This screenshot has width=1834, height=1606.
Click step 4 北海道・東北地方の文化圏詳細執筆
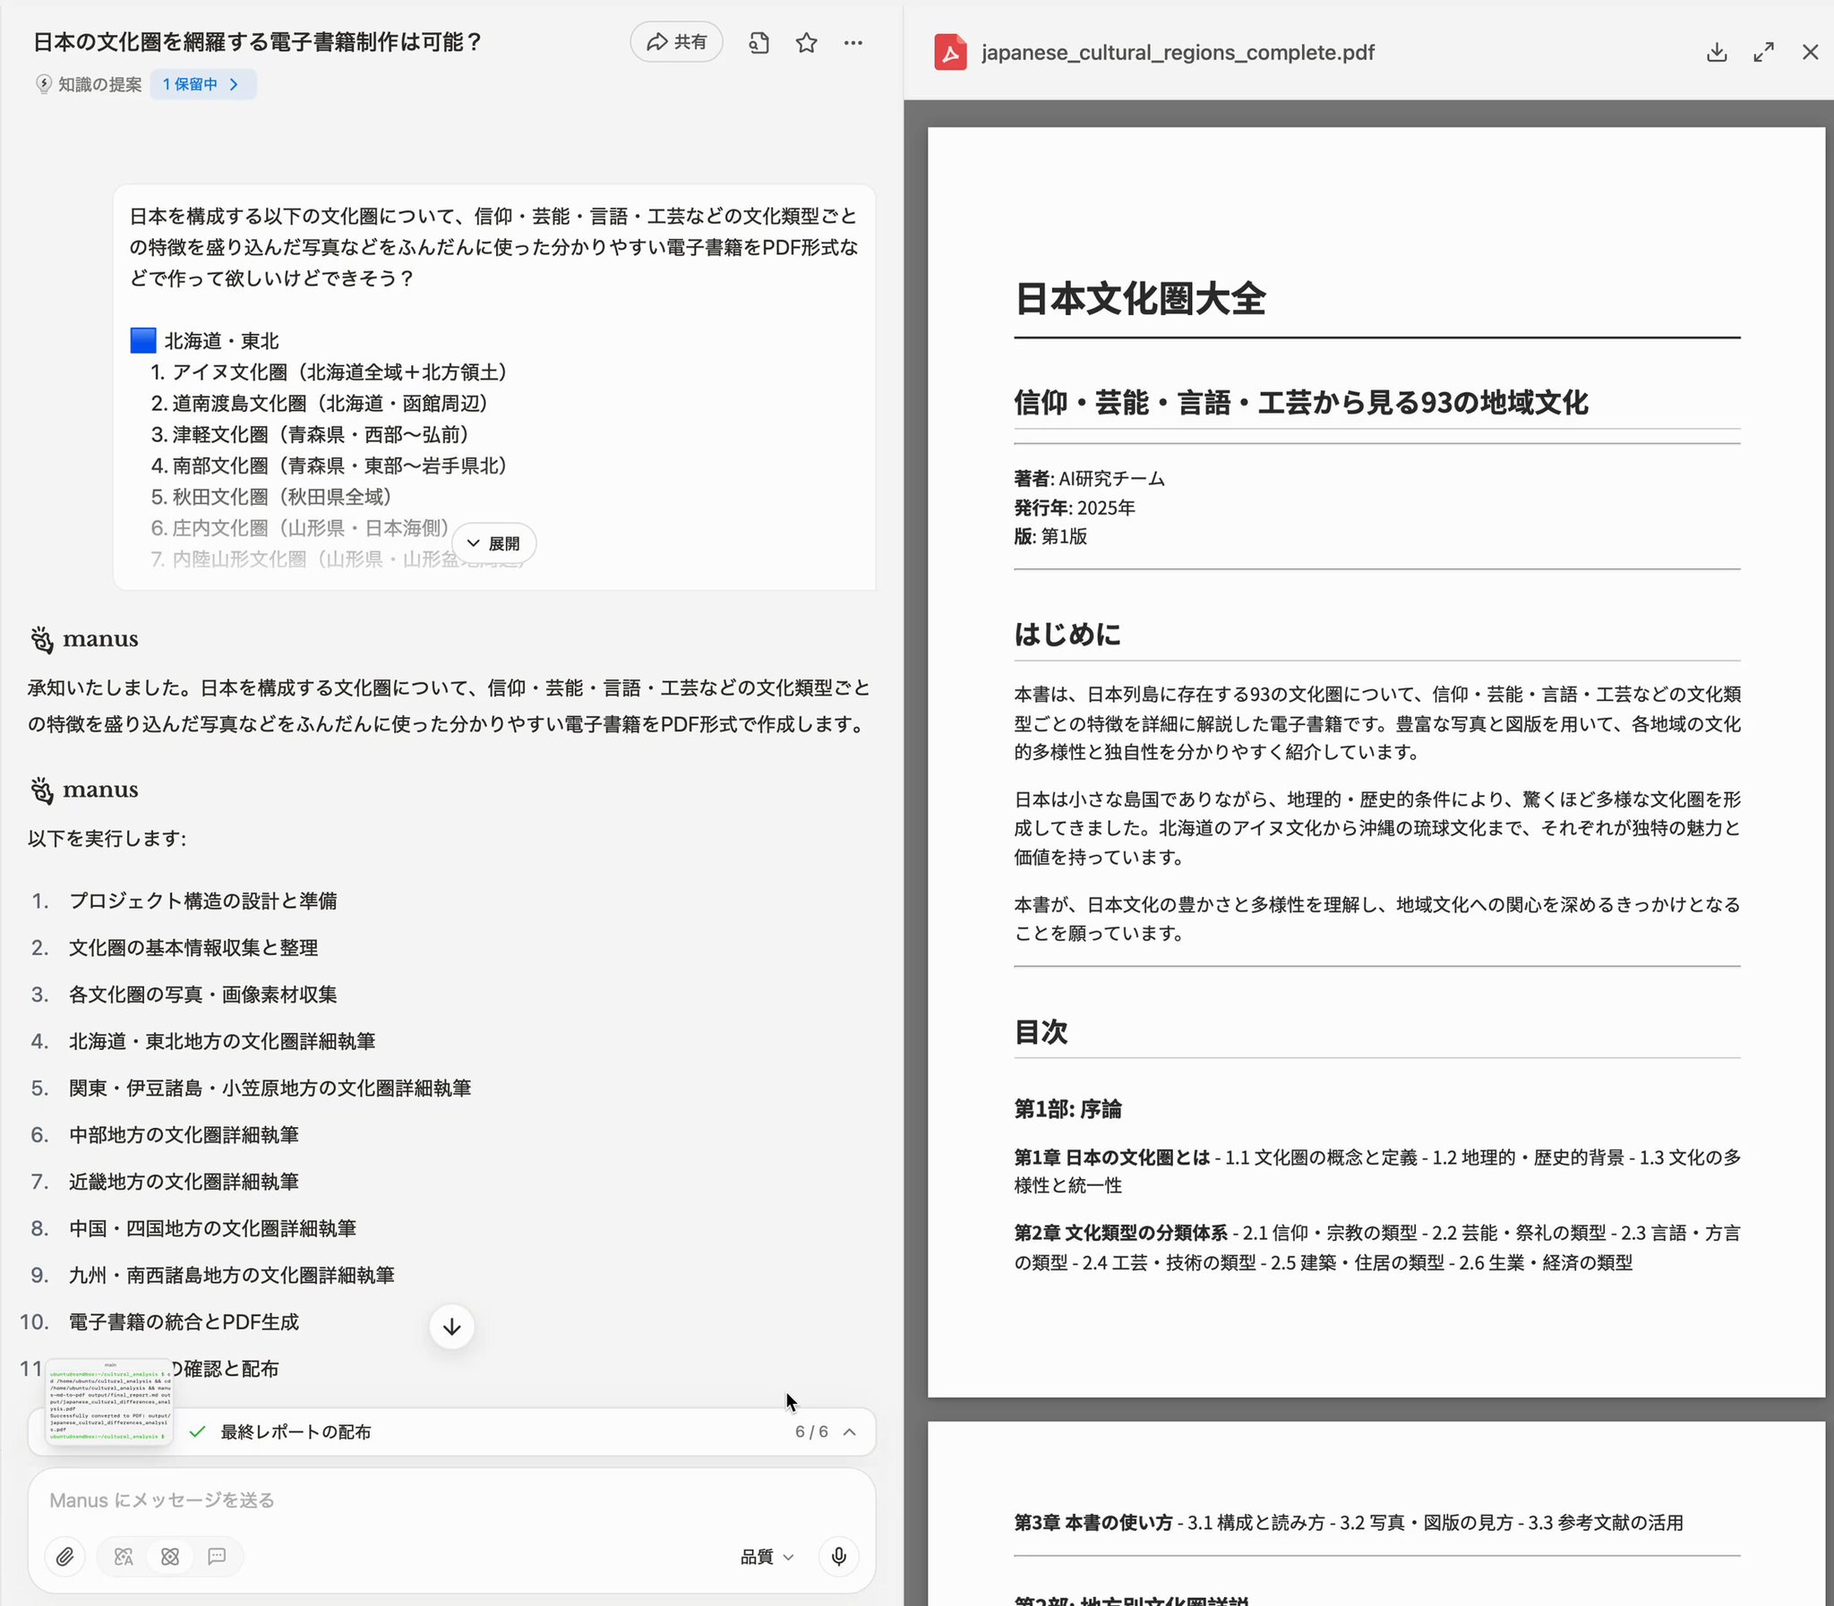tap(222, 1041)
